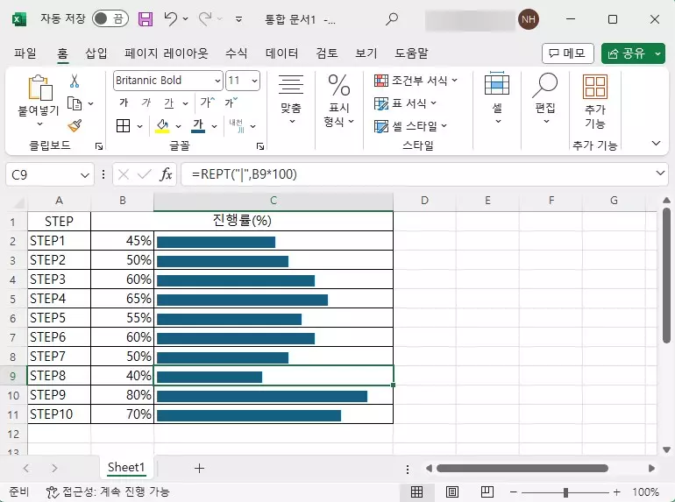Toggle underline formatting

[x=168, y=103]
